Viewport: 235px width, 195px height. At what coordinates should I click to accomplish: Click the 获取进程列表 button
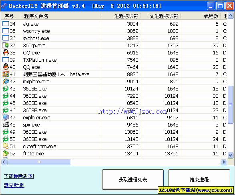point(133,179)
